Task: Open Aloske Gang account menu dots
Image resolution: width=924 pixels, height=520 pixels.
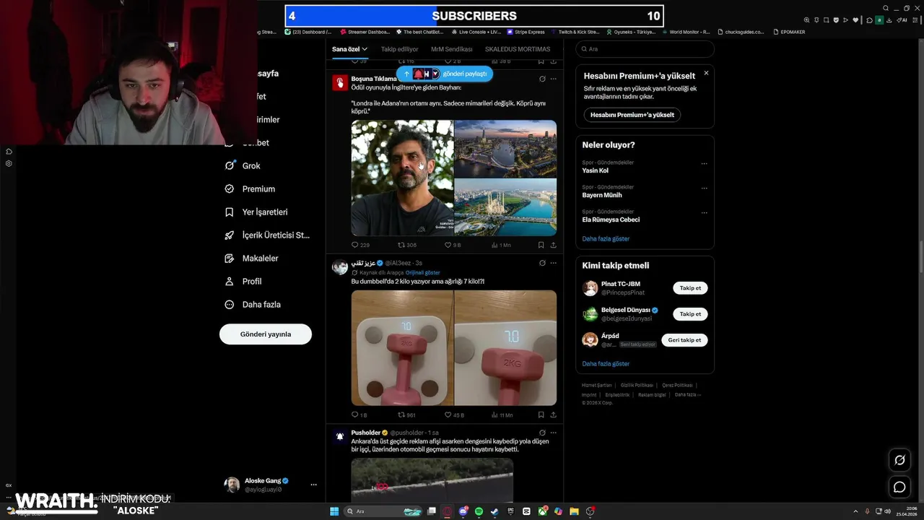Action: click(x=313, y=485)
